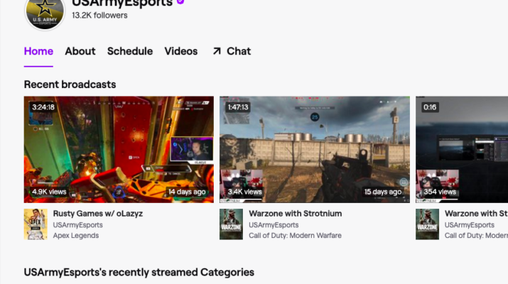The width and height of the screenshot is (508, 284).
Task: Click the 14 days ago label
Action: coord(187,192)
